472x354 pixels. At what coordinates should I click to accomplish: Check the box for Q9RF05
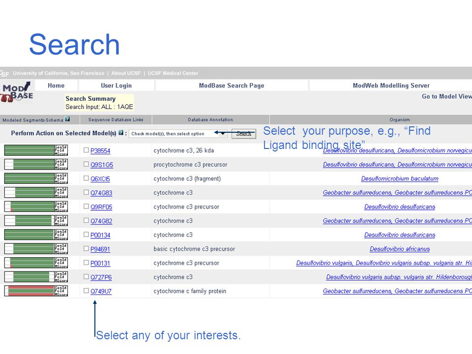tap(86, 206)
